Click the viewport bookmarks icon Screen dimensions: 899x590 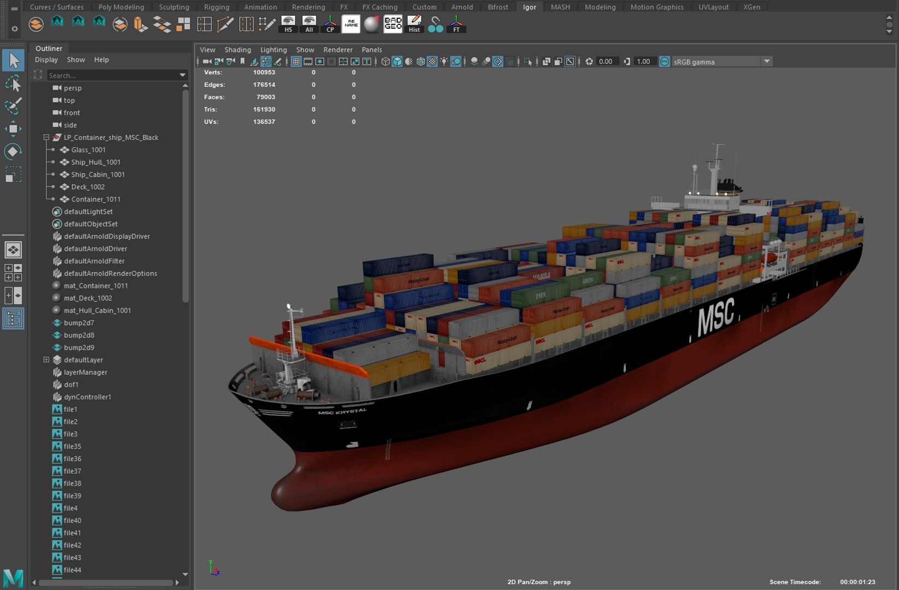click(x=243, y=62)
